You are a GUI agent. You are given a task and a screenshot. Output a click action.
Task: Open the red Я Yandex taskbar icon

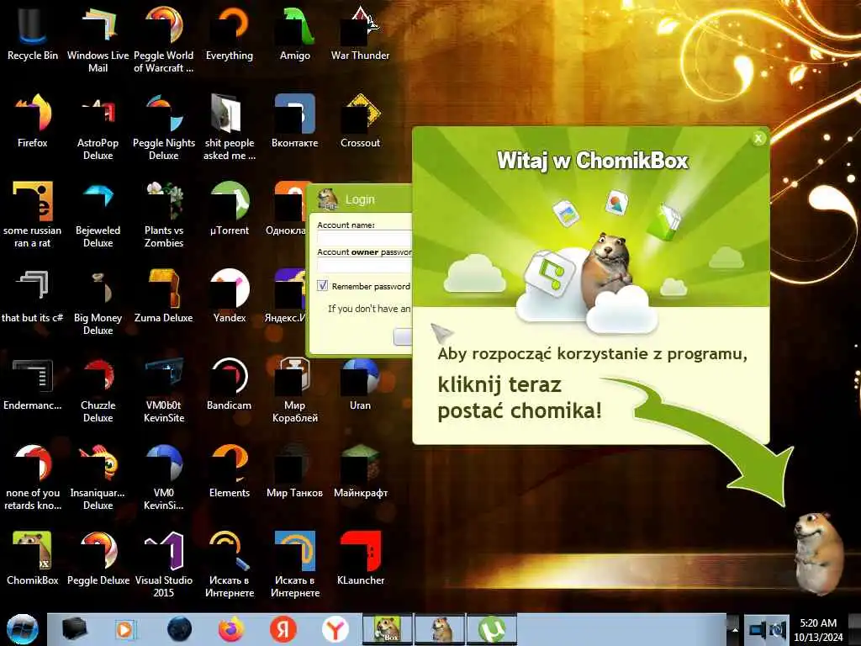pos(283,629)
